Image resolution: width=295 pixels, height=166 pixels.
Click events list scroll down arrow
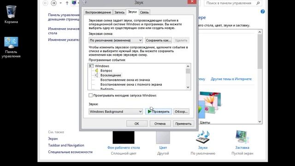click(x=188, y=87)
